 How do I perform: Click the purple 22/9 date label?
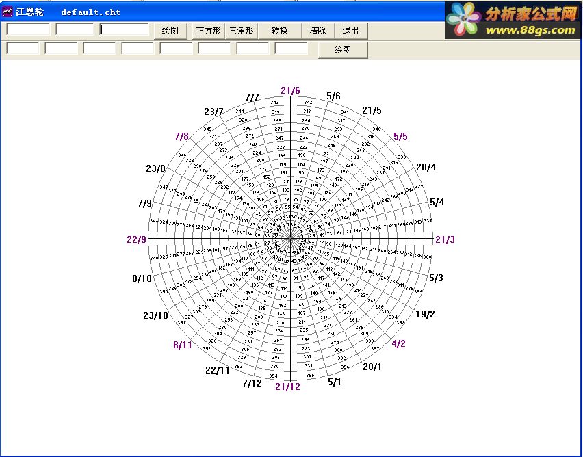click(x=136, y=240)
